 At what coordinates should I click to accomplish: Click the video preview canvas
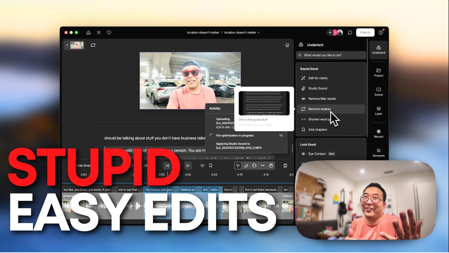pyautogui.click(x=190, y=81)
